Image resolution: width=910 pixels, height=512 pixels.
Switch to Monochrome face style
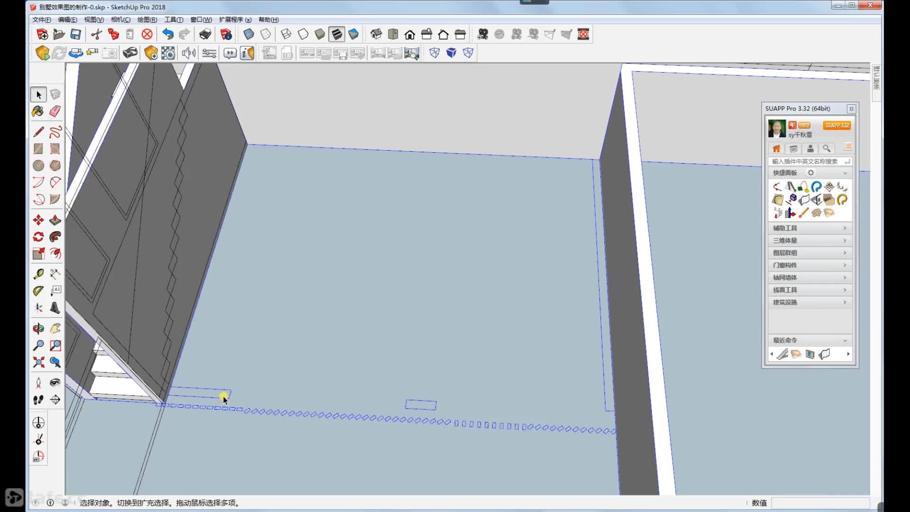pos(354,34)
